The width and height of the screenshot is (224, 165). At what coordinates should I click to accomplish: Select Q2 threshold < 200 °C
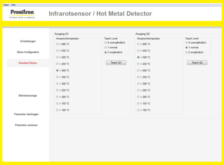coord(144,97)
